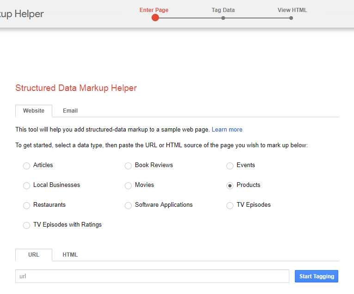Select the Software Applications radio button
The height and width of the screenshot is (294, 354).
point(128,205)
